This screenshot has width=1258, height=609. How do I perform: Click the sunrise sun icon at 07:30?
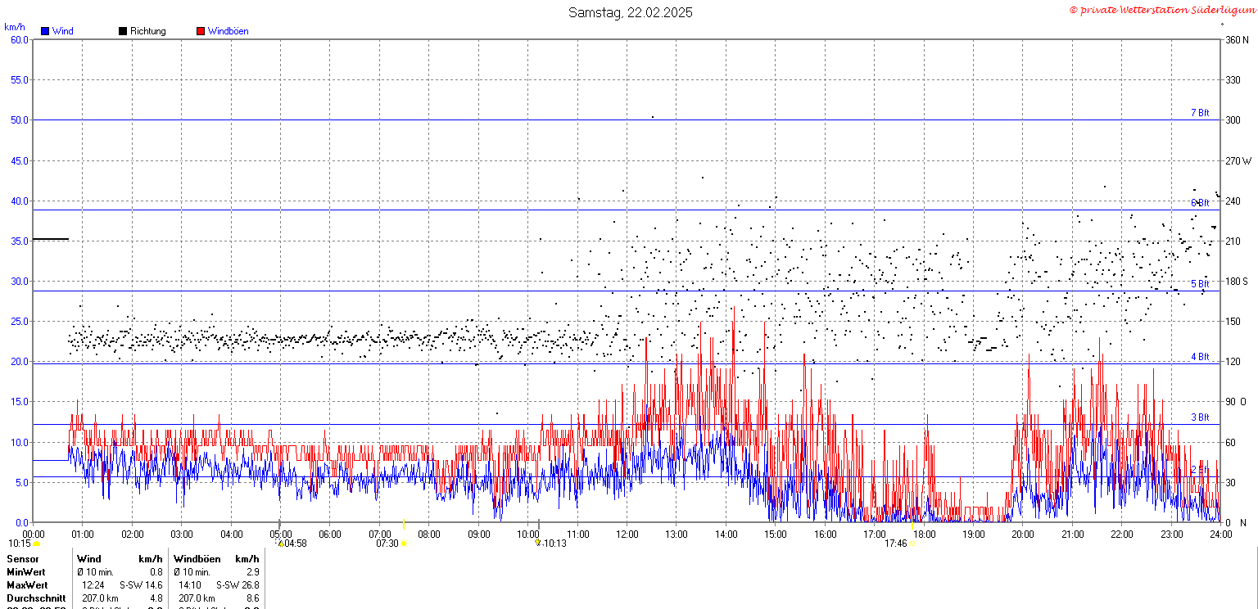click(404, 544)
